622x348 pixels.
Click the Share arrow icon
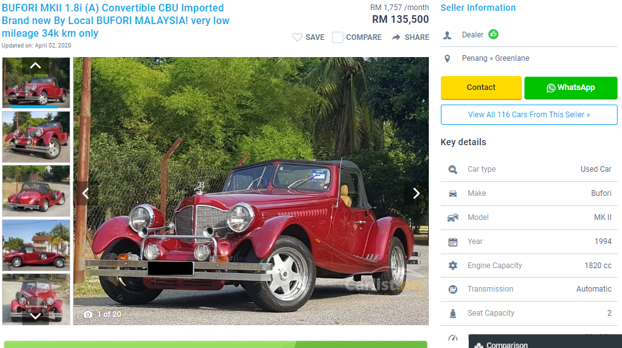click(396, 37)
